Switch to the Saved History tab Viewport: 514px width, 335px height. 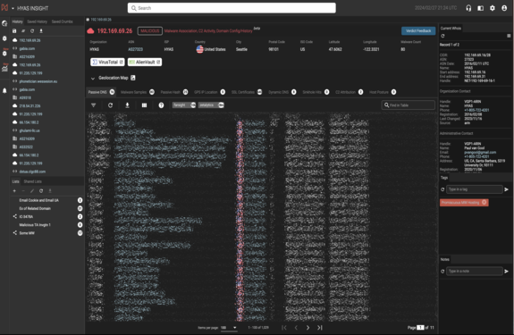tap(37, 21)
